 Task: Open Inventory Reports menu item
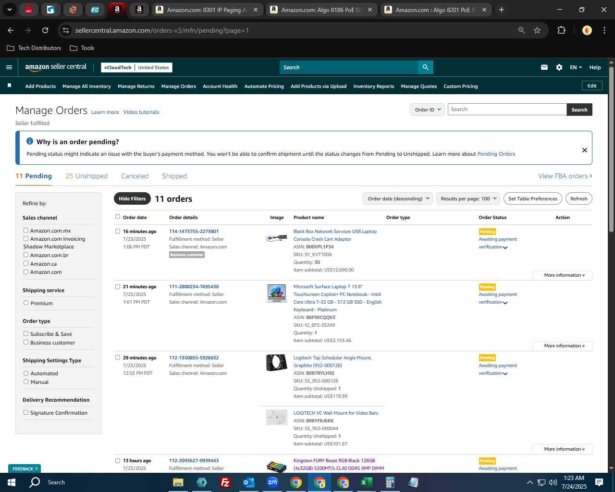(x=374, y=86)
